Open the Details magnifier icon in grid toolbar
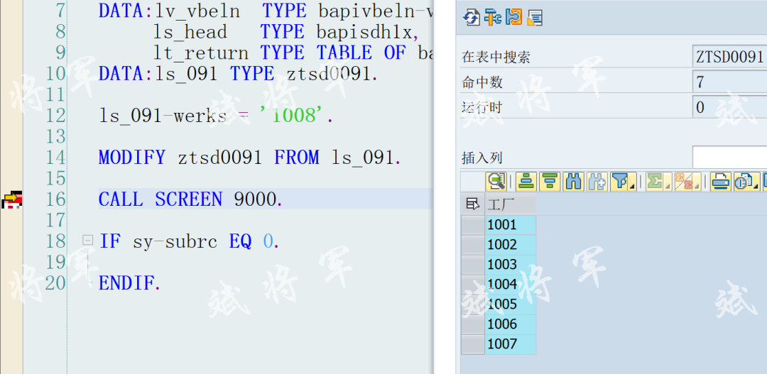Screen dimensions: 767x374 click(496, 182)
